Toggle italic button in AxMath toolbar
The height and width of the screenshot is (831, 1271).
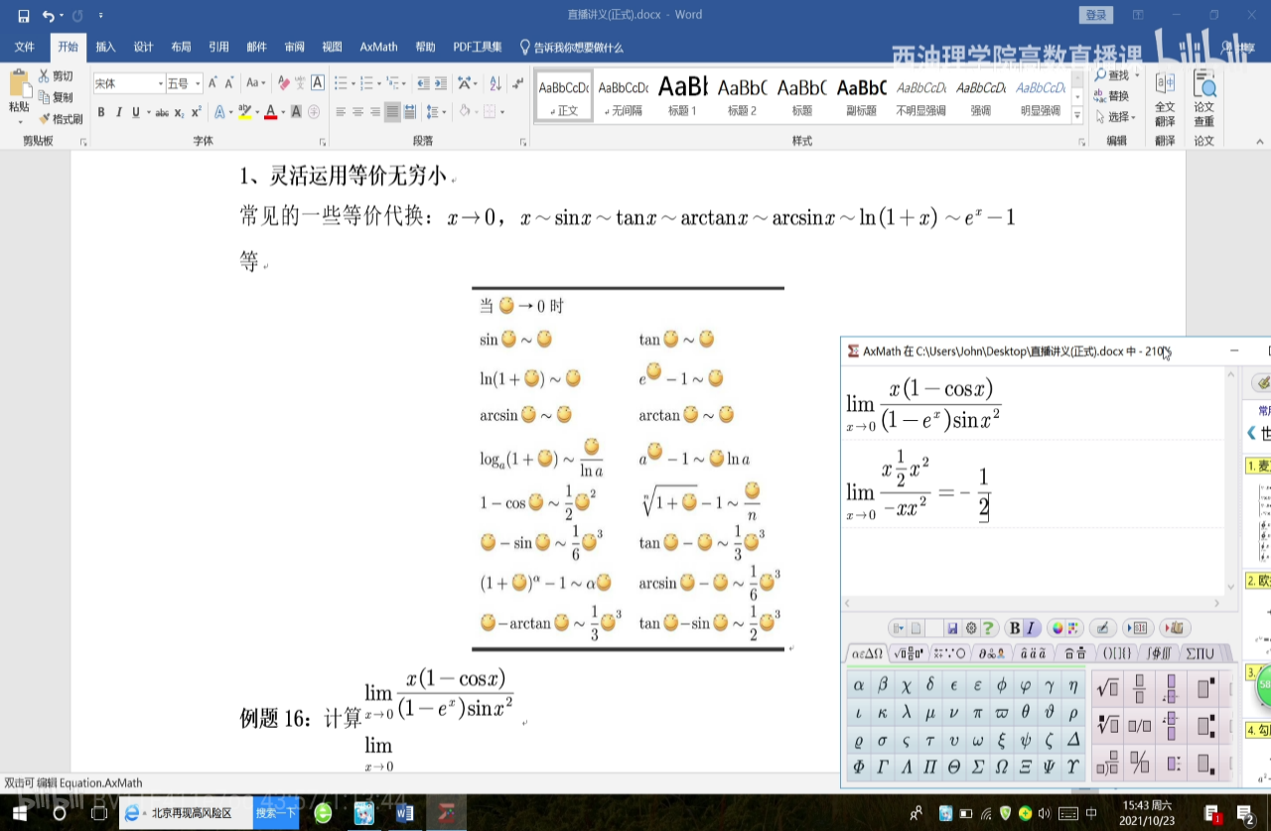pos(1031,628)
